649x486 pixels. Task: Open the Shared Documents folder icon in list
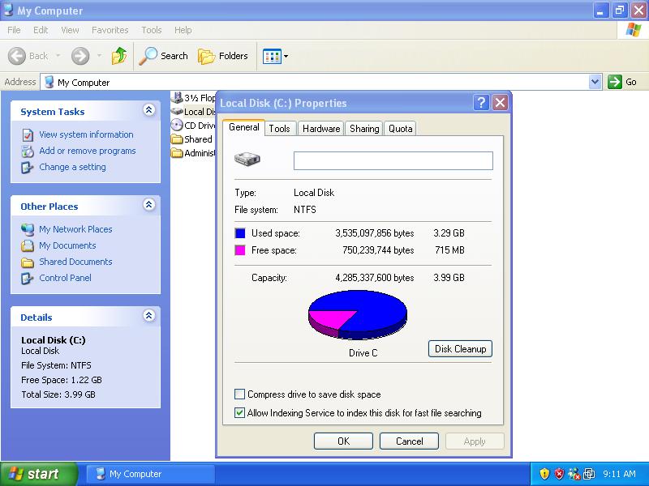177,139
